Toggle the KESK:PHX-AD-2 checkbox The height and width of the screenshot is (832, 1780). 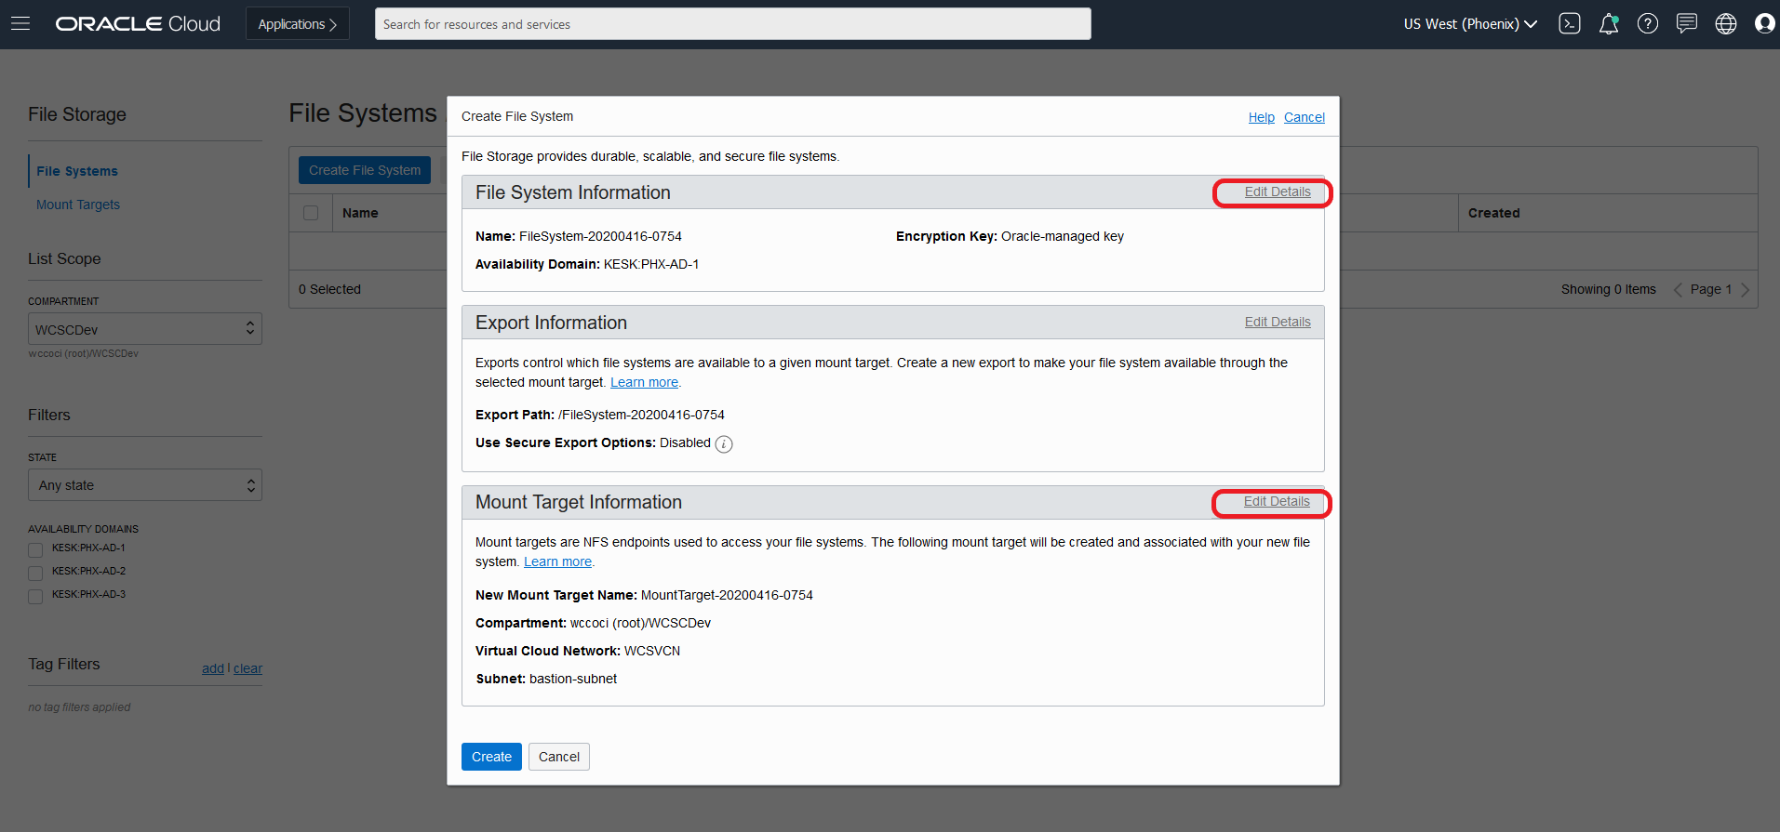[35, 573]
